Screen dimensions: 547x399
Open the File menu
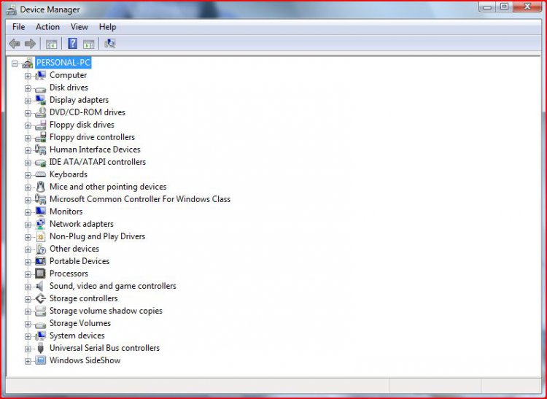coord(18,27)
